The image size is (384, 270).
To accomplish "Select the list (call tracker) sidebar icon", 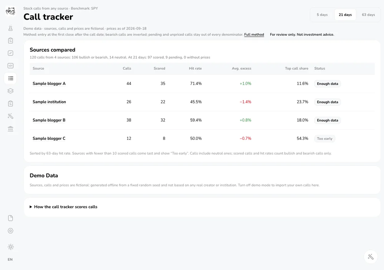I will click(x=10, y=78).
